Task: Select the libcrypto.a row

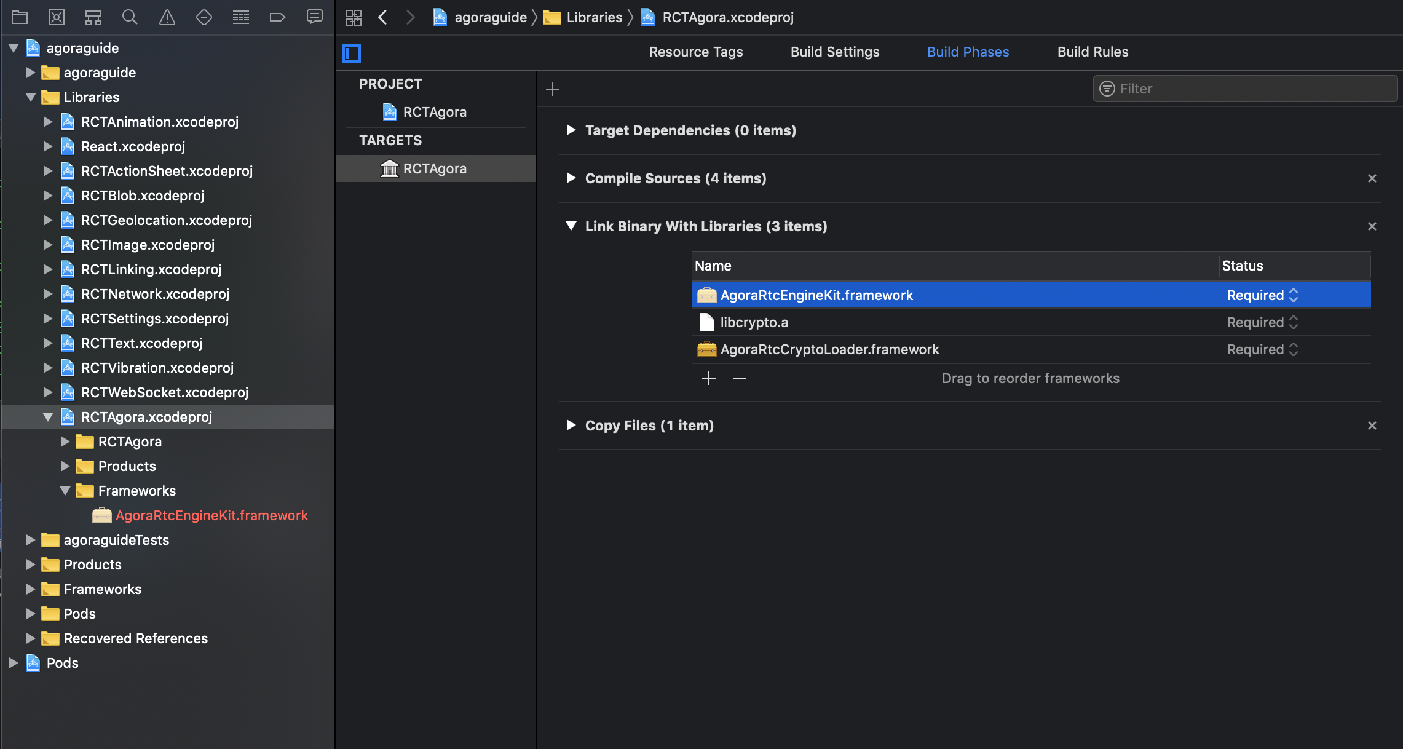Action: (1032, 322)
